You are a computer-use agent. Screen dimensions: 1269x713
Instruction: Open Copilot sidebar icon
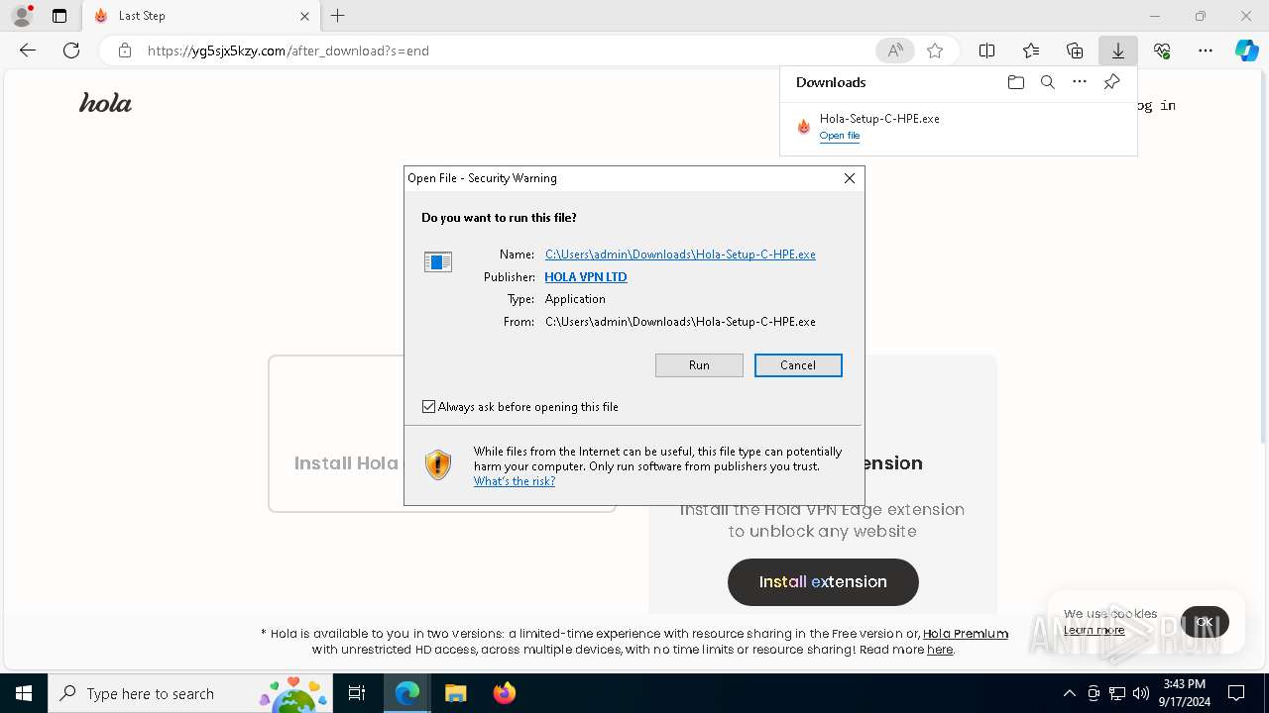pos(1246,51)
